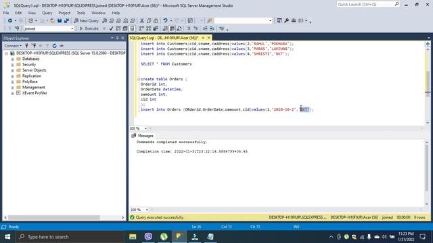Click 'SELECT * FROM Customers' line

166,64
